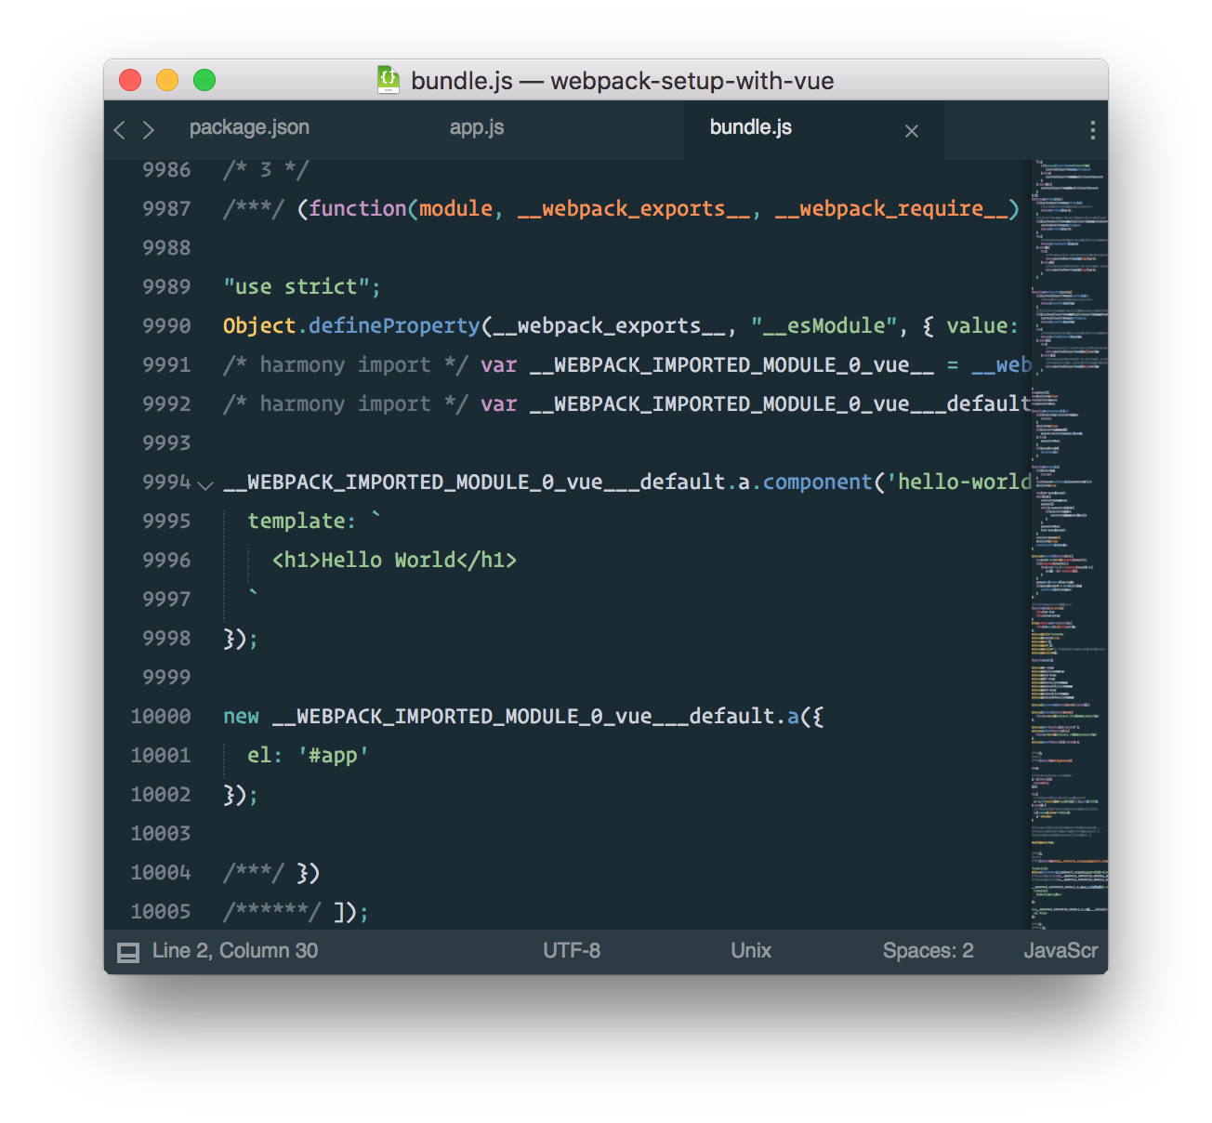This screenshot has height=1123, width=1212.
Task: Switch to the app.js tab
Action: click(476, 128)
